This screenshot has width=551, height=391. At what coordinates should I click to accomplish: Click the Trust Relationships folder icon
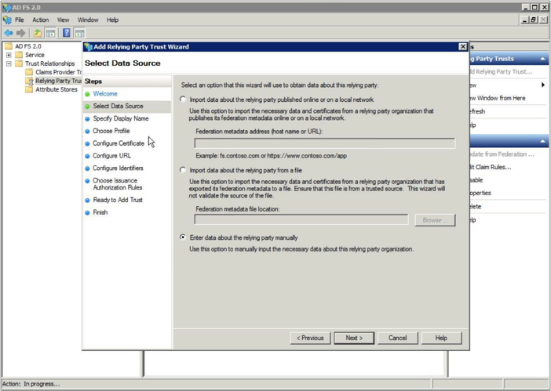click(x=19, y=63)
